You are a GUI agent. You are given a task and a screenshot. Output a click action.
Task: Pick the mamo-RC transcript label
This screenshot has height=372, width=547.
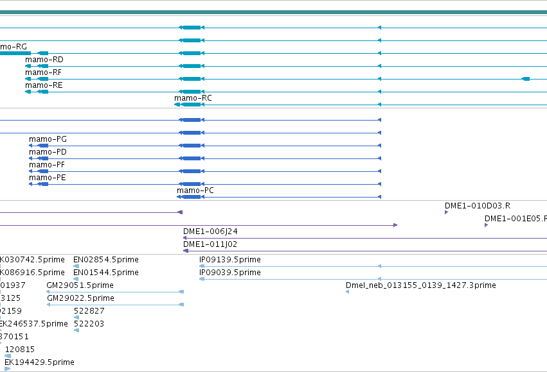coord(193,98)
